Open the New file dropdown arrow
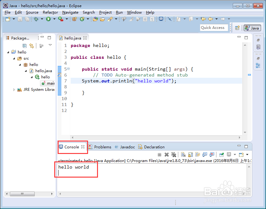The image size is (266, 209). click(14, 19)
